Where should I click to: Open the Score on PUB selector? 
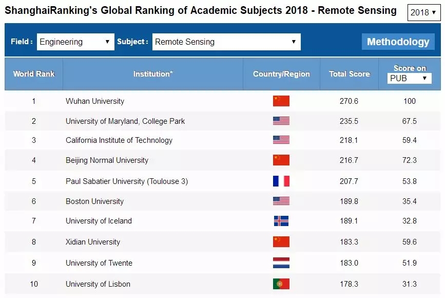(x=409, y=78)
